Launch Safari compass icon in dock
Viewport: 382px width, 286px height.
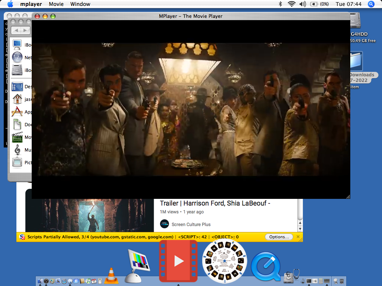click(x=64, y=281)
